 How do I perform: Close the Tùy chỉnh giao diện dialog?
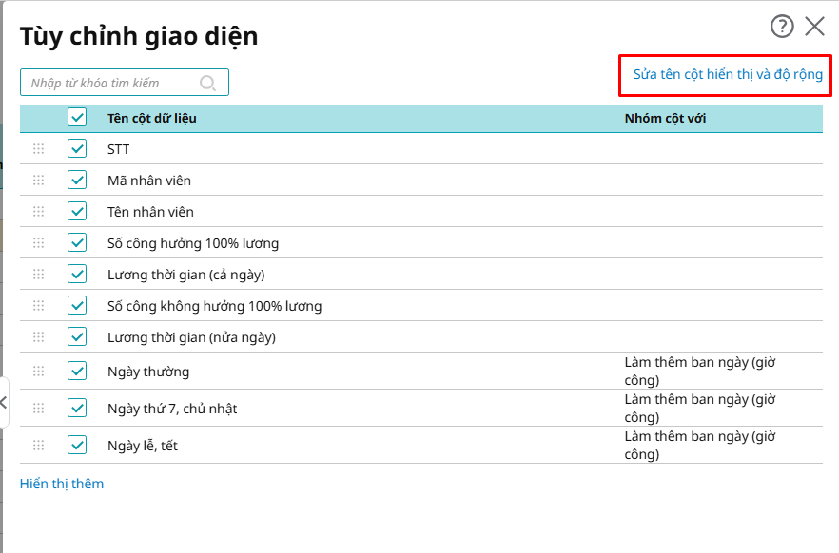coord(815,27)
